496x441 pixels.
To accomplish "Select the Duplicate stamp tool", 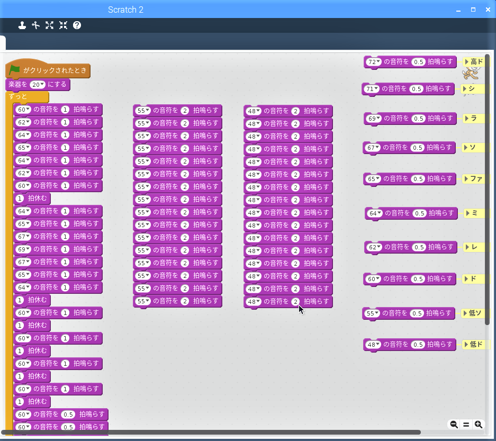I will tap(22, 25).
